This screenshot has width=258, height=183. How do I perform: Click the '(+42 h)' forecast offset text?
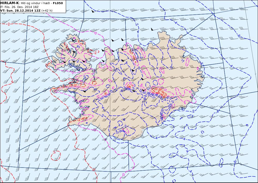(x=47, y=11)
